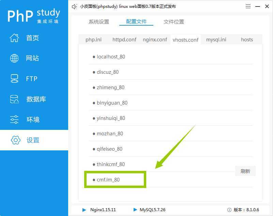Switch to the 配置文件 tab
The height and width of the screenshot is (216, 273).
click(136, 22)
